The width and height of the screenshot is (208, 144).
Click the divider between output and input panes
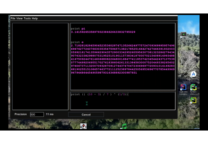123,91
